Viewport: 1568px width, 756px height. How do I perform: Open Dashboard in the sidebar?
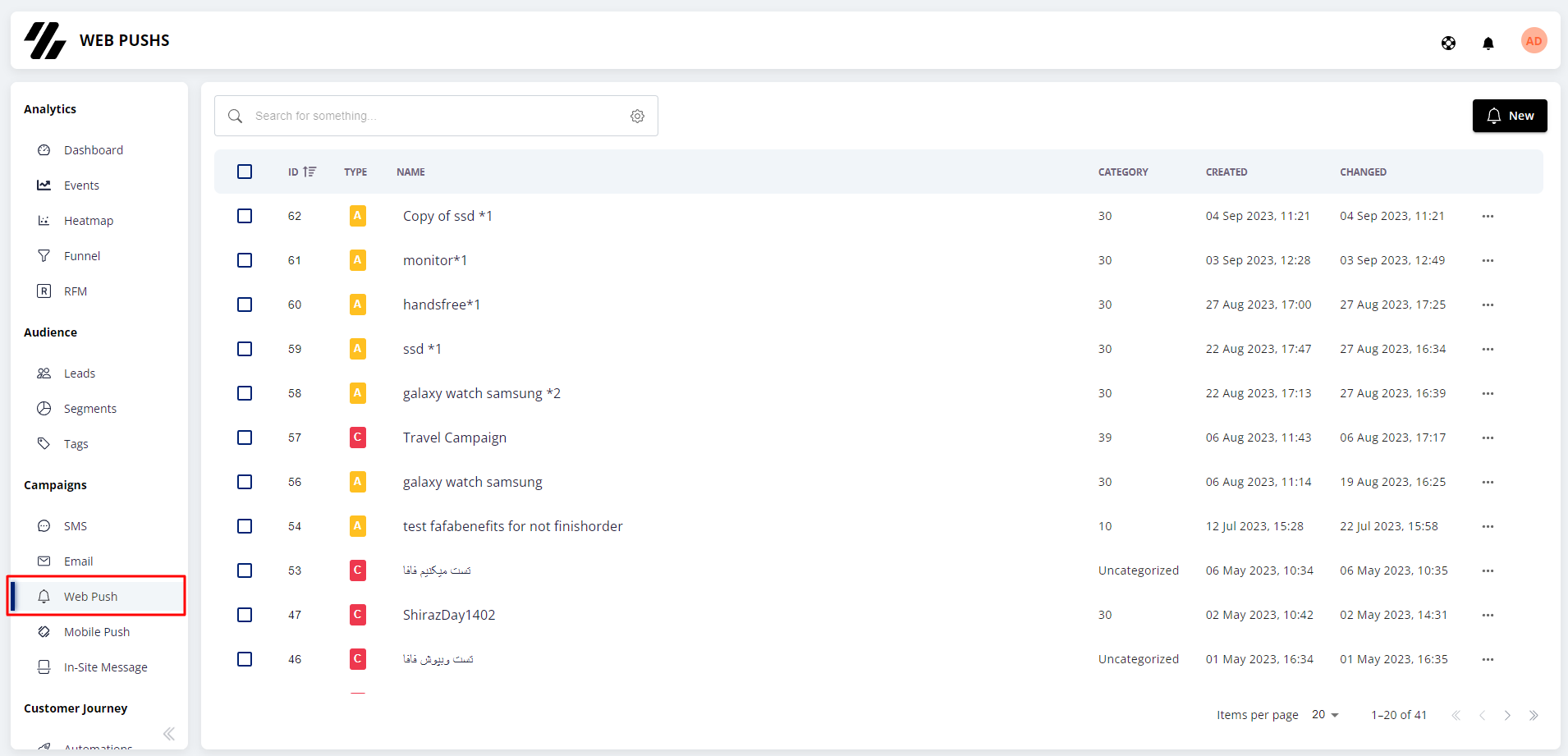click(x=94, y=150)
